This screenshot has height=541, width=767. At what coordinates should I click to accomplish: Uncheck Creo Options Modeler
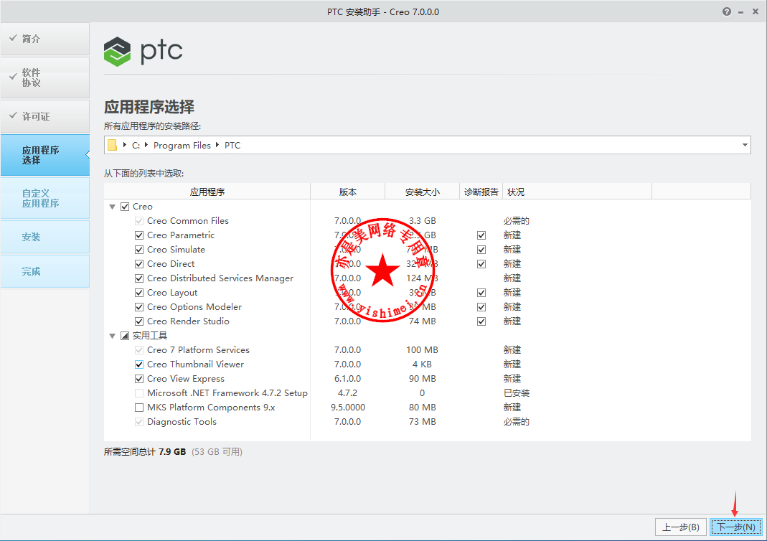(139, 306)
